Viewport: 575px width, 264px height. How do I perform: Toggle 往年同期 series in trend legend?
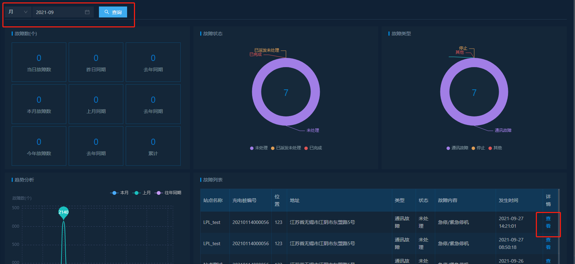[x=168, y=193]
